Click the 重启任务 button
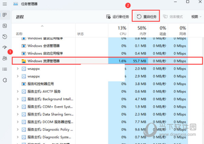This screenshot has width=204, height=144. click(x=146, y=17)
